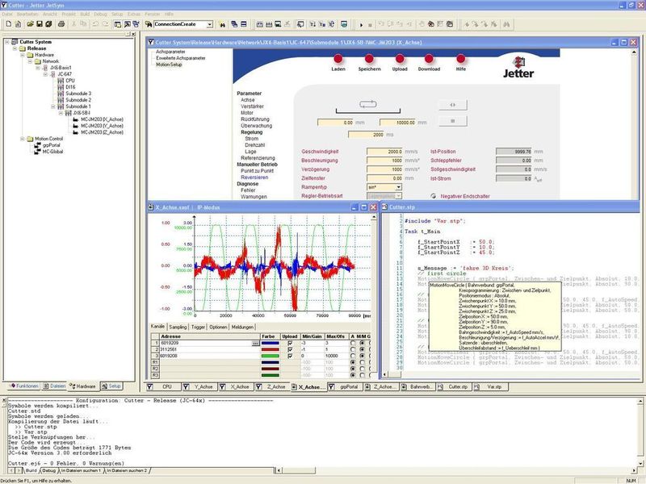Collapse the Motion Control tree folder

(23, 139)
